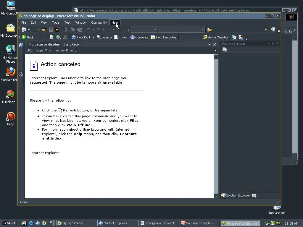The height and width of the screenshot is (227, 303).
Task: Click the Find in Files folder icon
Action: click(x=210, y=30)
